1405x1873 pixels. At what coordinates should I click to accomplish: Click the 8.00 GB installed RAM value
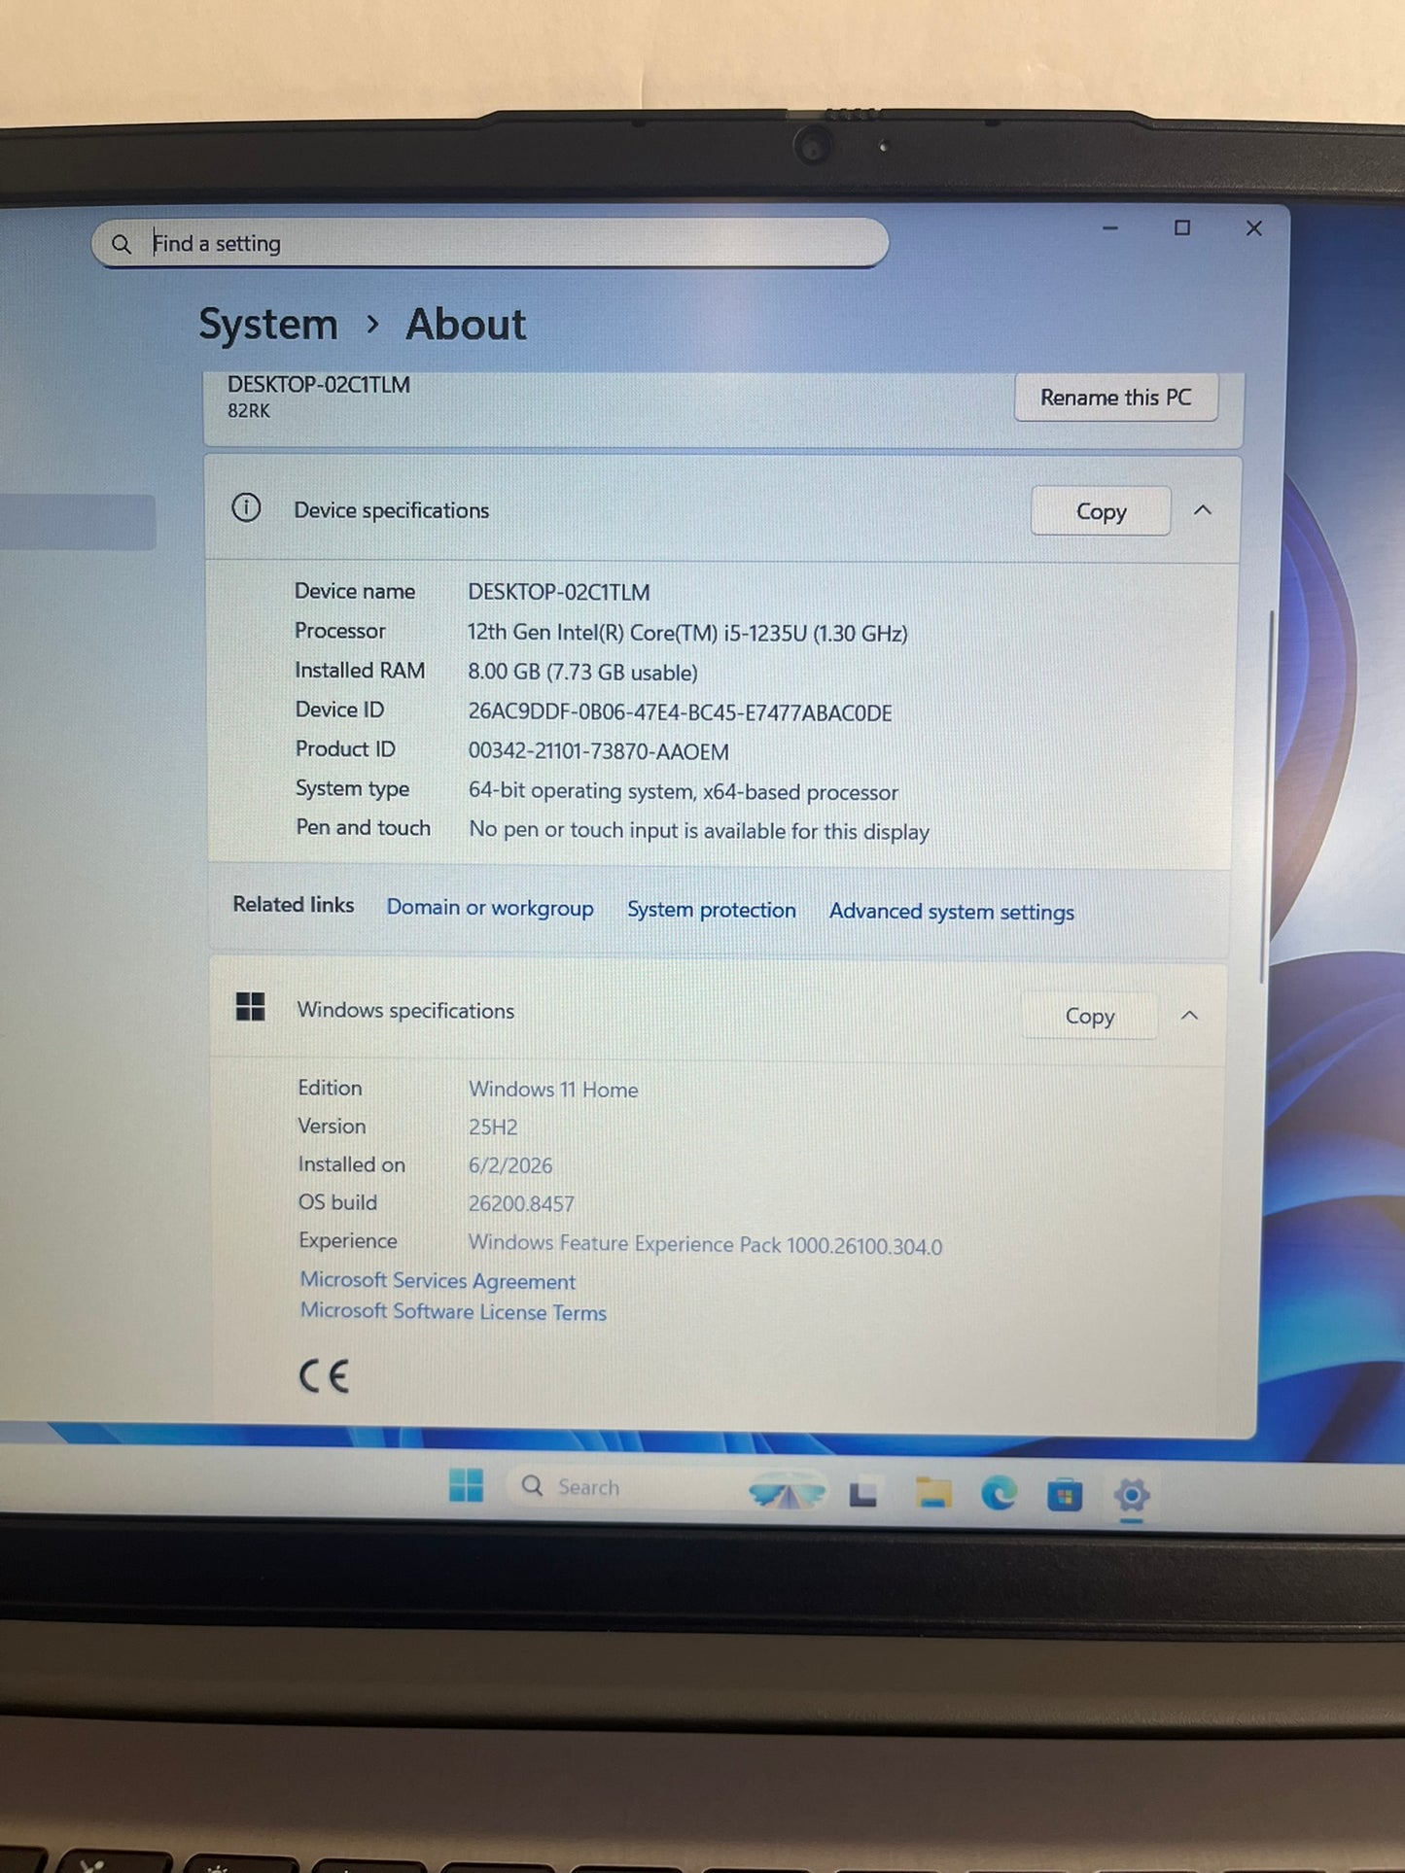click(583, 673)
